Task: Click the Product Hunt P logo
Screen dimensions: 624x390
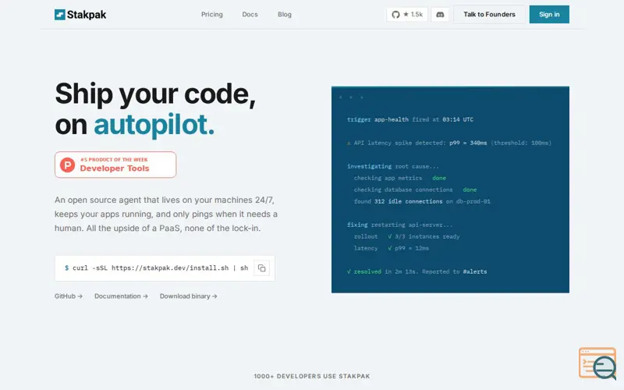Action: tap(67, 165)
